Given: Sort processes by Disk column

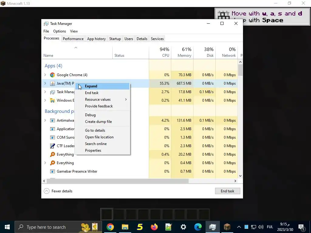Looking at the screenshot, I should point(204,52).
